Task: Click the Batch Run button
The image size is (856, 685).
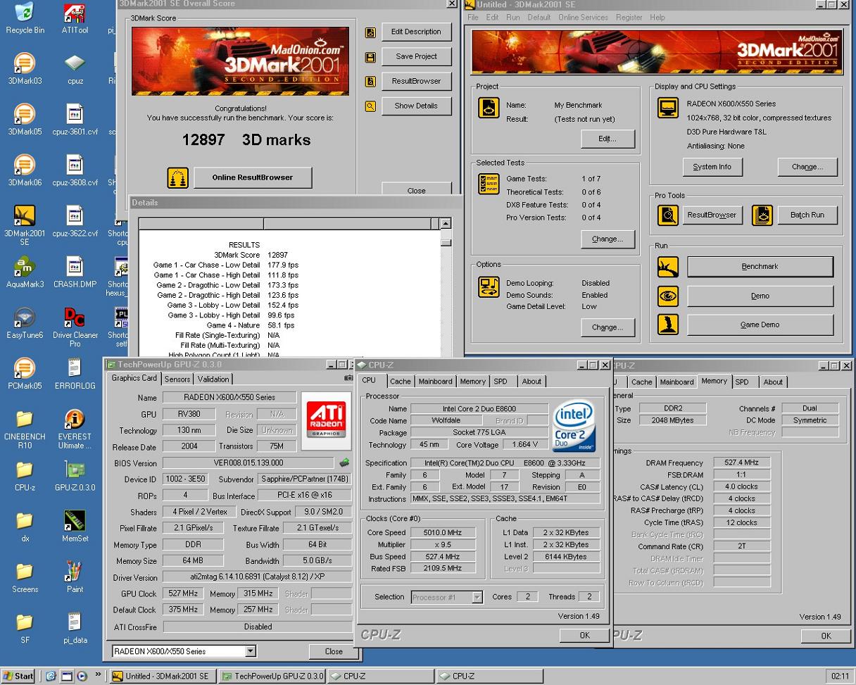Action: [x=807, y=215]
